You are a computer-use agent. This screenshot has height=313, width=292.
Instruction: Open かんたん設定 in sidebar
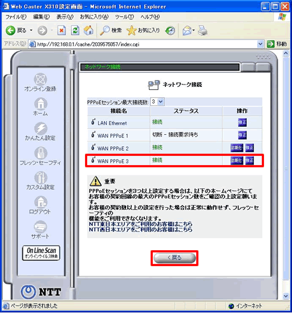[40, 132]
